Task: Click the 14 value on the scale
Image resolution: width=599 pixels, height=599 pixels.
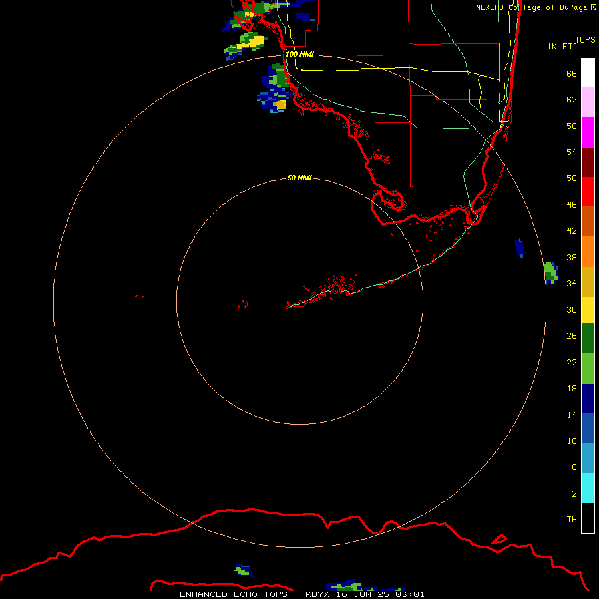Action: click(x=572, y=415)
